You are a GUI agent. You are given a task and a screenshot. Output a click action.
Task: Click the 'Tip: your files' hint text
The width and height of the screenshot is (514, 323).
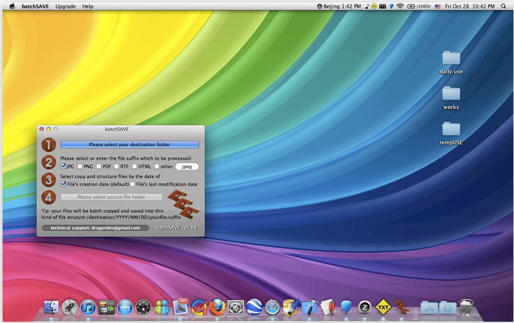coord(111,214)
